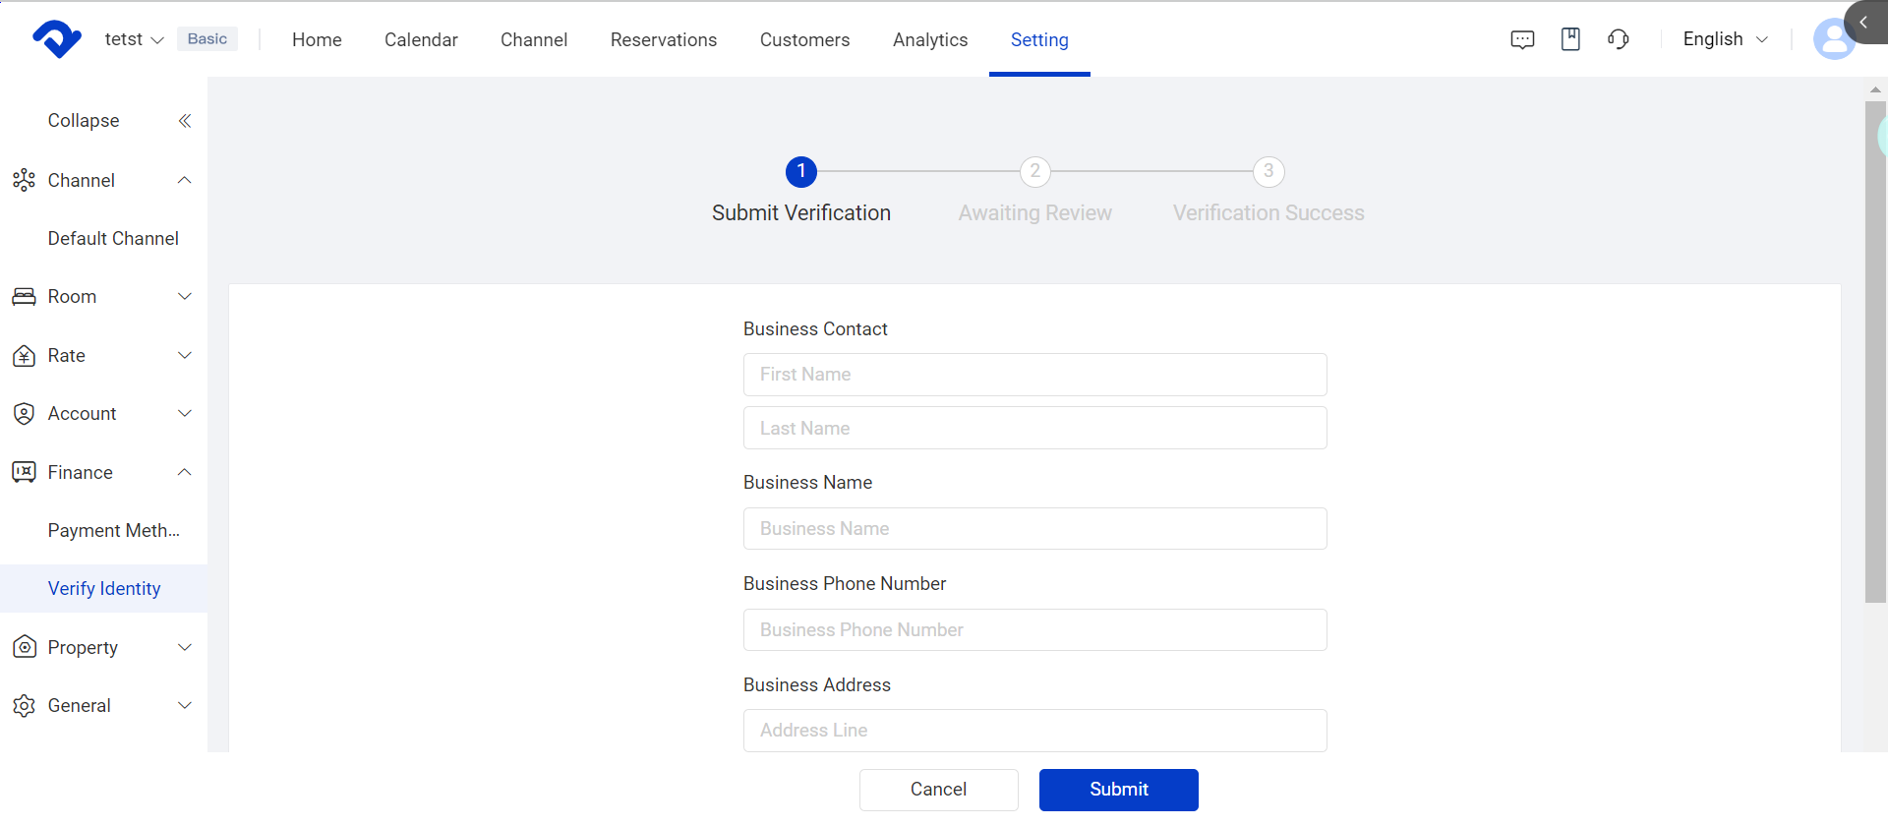The height and width of the screenshot is (826, 1888).
Task: Select Payment Method in Finance menu
Action: (113, 531)
